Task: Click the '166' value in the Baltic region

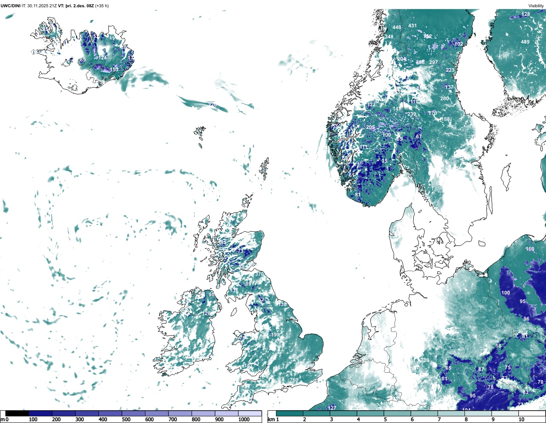Action: click(x=530, y=249)
